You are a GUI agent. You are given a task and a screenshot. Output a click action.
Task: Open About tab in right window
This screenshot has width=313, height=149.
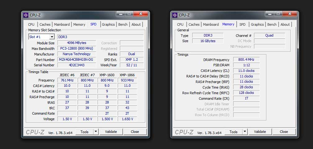(x=285, y=24)
